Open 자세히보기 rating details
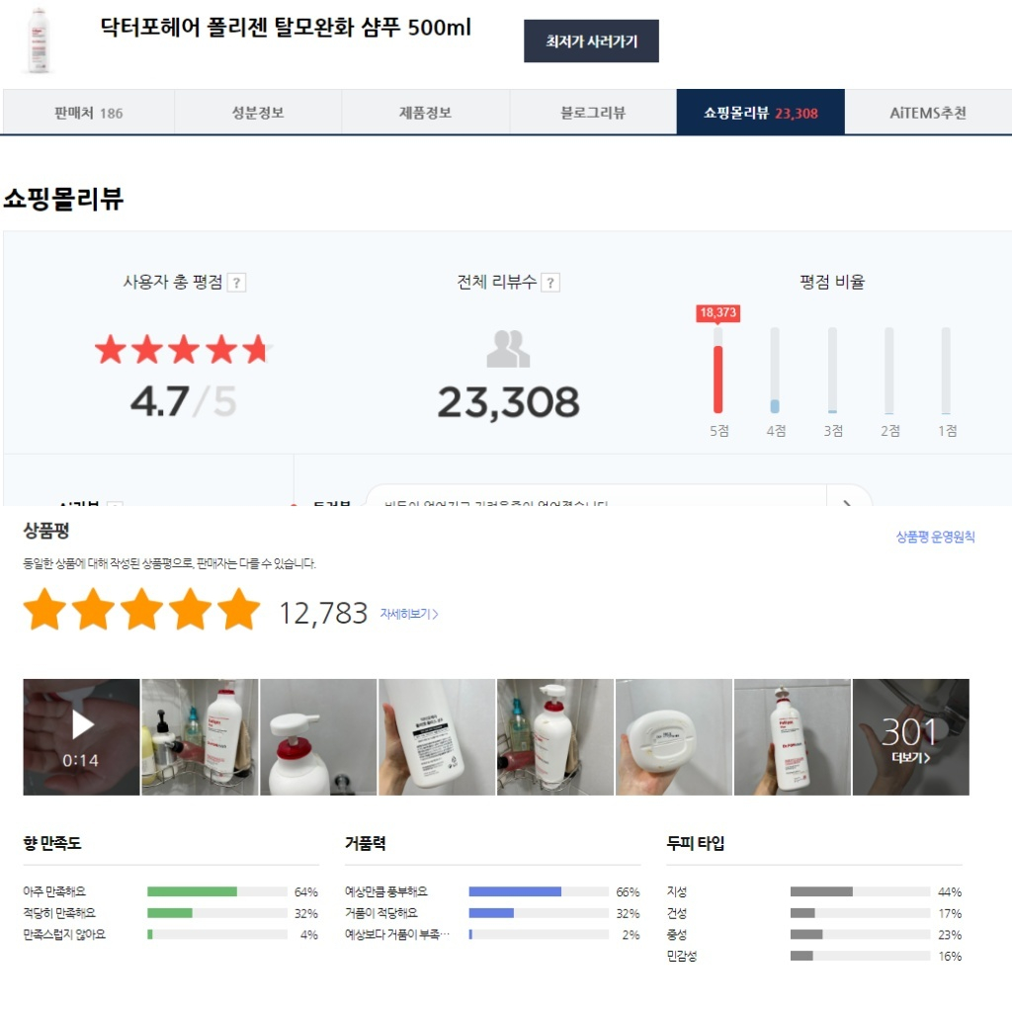 (409, 614)
